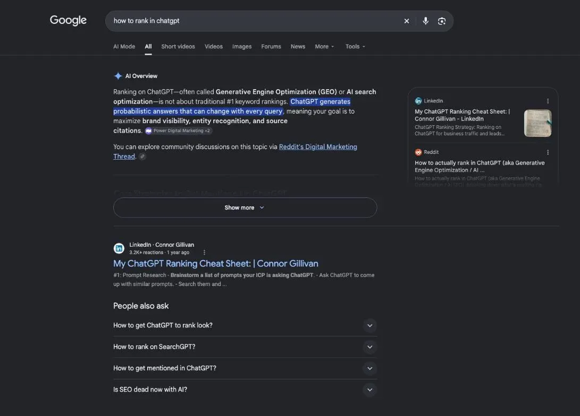Open options menu for Reddit source card
This screenshot has width=580, height=416.
tap(548, 152)
